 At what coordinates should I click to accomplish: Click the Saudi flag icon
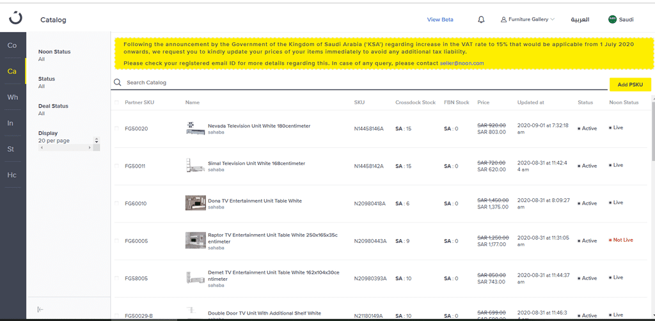[612, 19]
